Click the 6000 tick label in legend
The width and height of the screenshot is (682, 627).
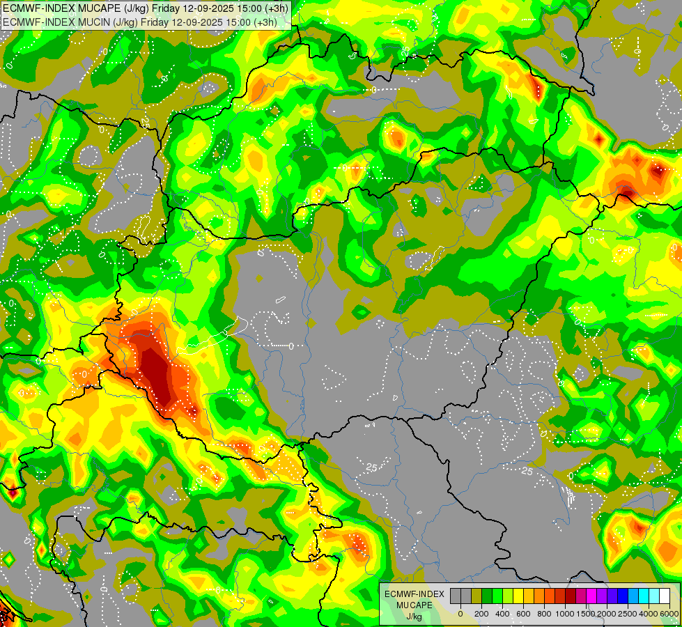(x=669, y=614)
